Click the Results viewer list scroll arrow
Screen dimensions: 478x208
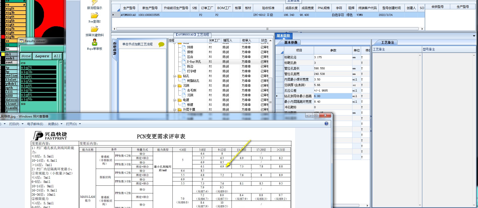click(60, 62)
